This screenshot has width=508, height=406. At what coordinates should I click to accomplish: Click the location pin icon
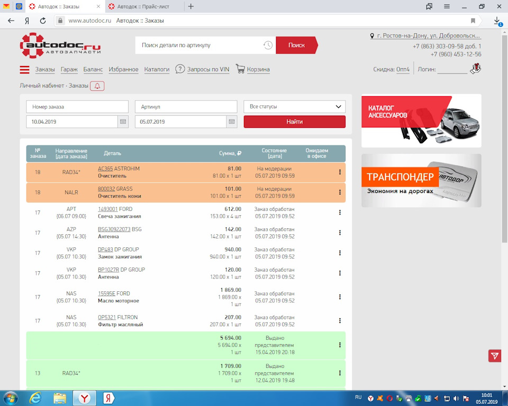click(372, 36)
